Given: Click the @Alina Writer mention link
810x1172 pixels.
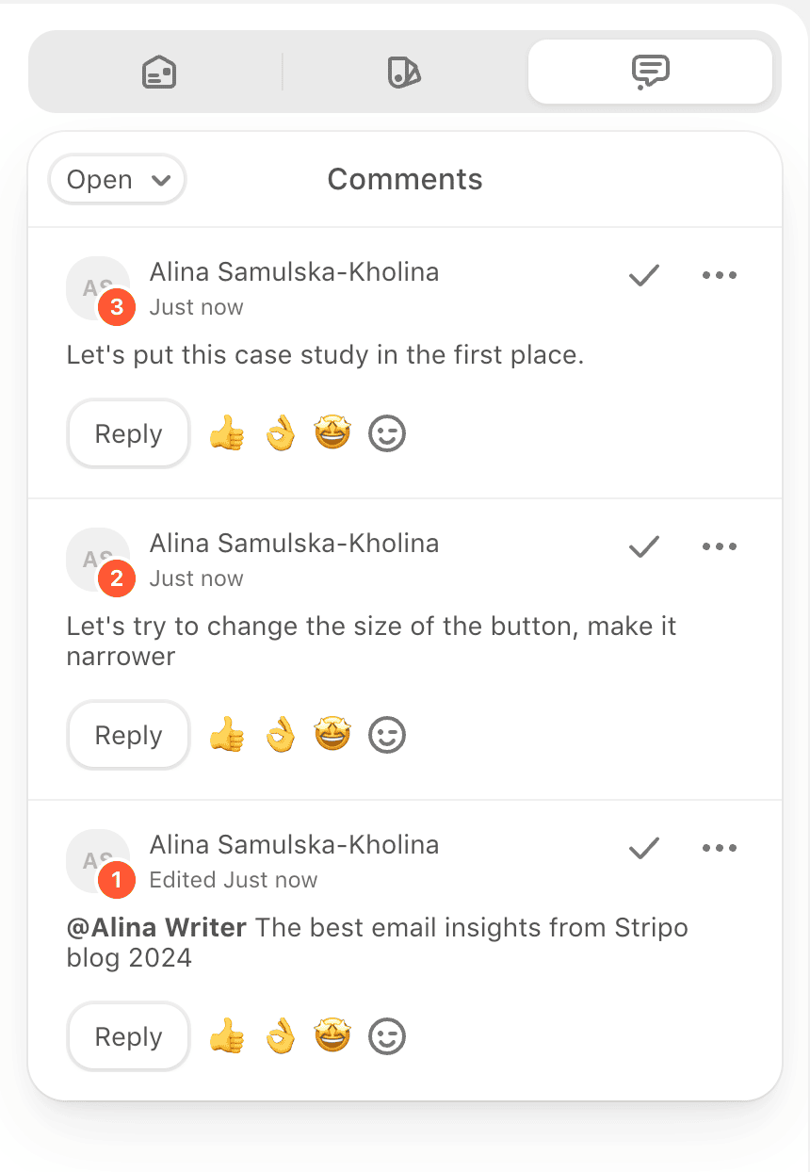Looking at the screenshot, I should click(x=156, y=927).
